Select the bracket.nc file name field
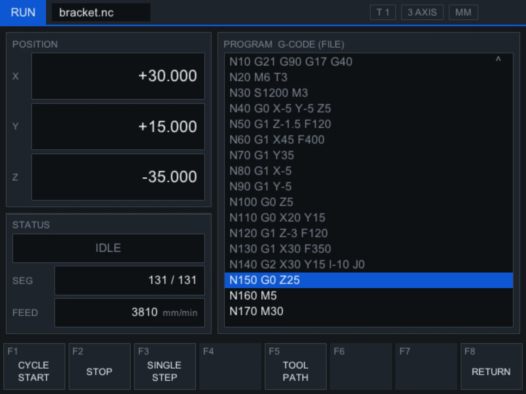526x394 pixels. click(x=101, y=12)
